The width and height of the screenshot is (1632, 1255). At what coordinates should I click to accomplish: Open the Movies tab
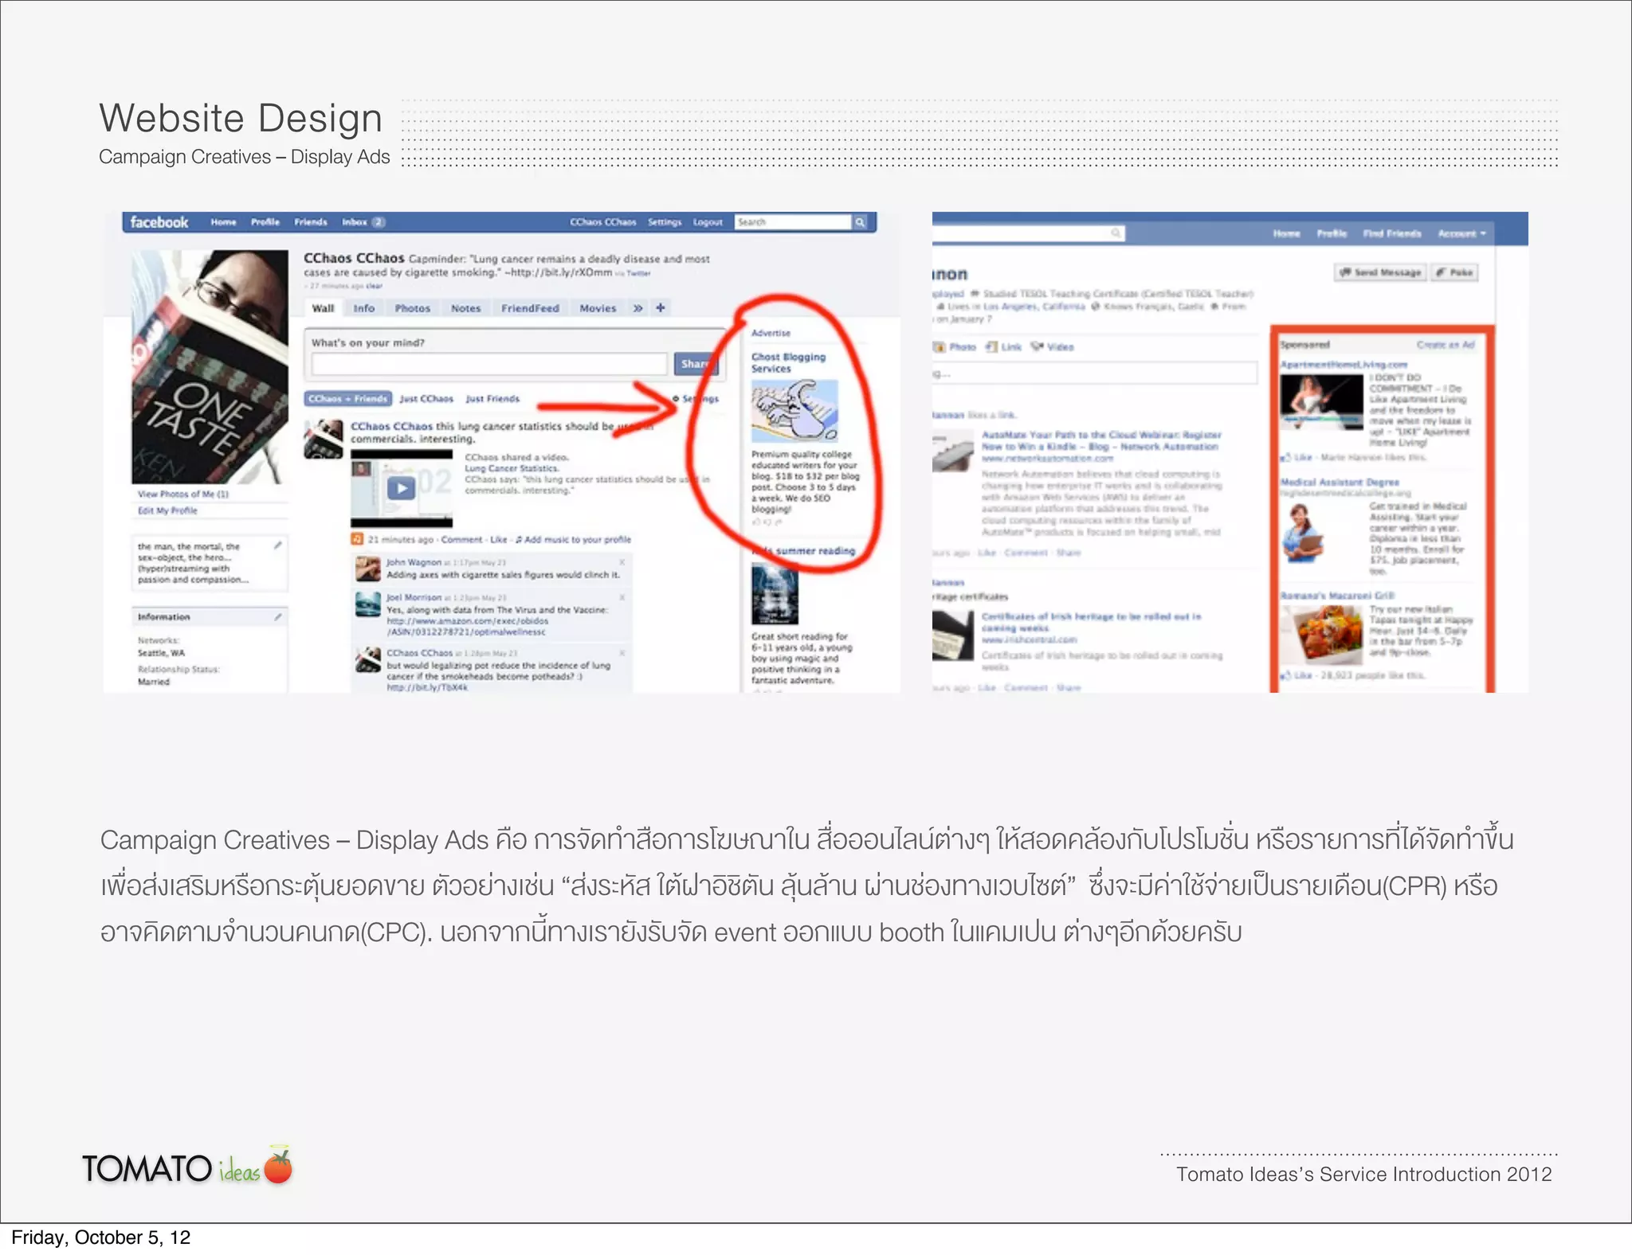(x=598, y=308)
